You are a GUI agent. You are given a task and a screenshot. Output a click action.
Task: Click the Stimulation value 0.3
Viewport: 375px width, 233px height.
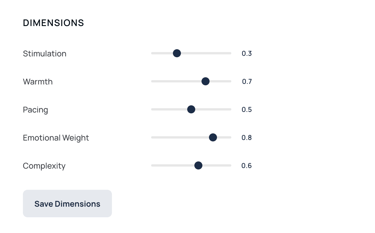(x=247, y=54)
